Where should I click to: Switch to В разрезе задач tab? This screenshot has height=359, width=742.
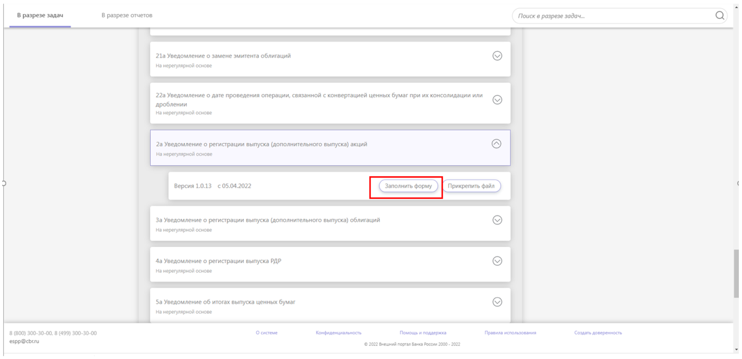point(40,15)
